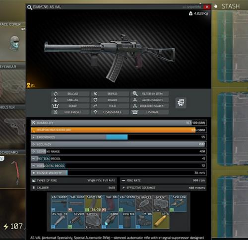The width and height of the screenshot is (248, 240).
Task: Click the Effective Distance '400 meters' value
Action: [x=197, y=188]
